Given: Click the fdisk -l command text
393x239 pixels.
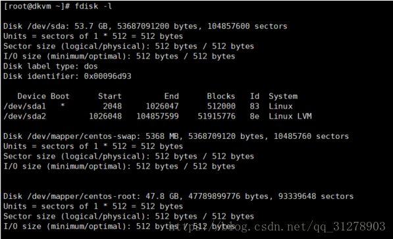Looking at the screenshot, I should point(93,7).
